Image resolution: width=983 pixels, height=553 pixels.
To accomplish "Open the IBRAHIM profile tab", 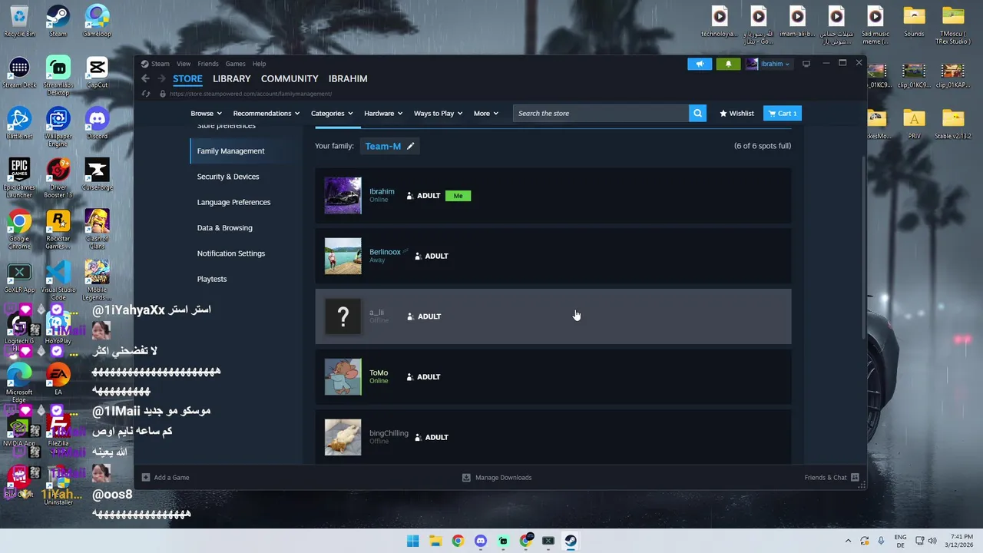I will coord(348,78).
